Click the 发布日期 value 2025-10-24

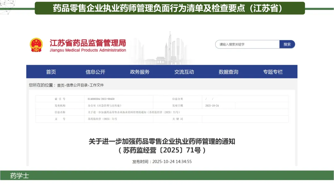click(212, 106)
